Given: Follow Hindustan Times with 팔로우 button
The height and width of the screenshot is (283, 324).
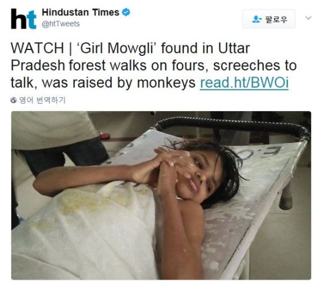Looking at the screenshot, I should point(269,19).
